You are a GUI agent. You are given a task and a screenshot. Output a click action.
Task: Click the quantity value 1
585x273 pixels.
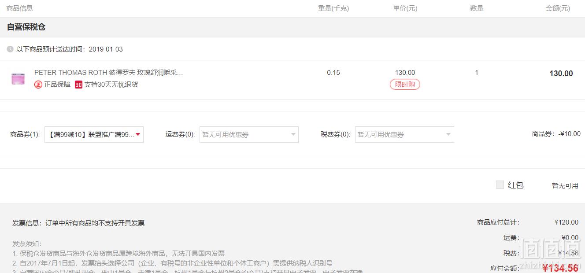[476, 73]
